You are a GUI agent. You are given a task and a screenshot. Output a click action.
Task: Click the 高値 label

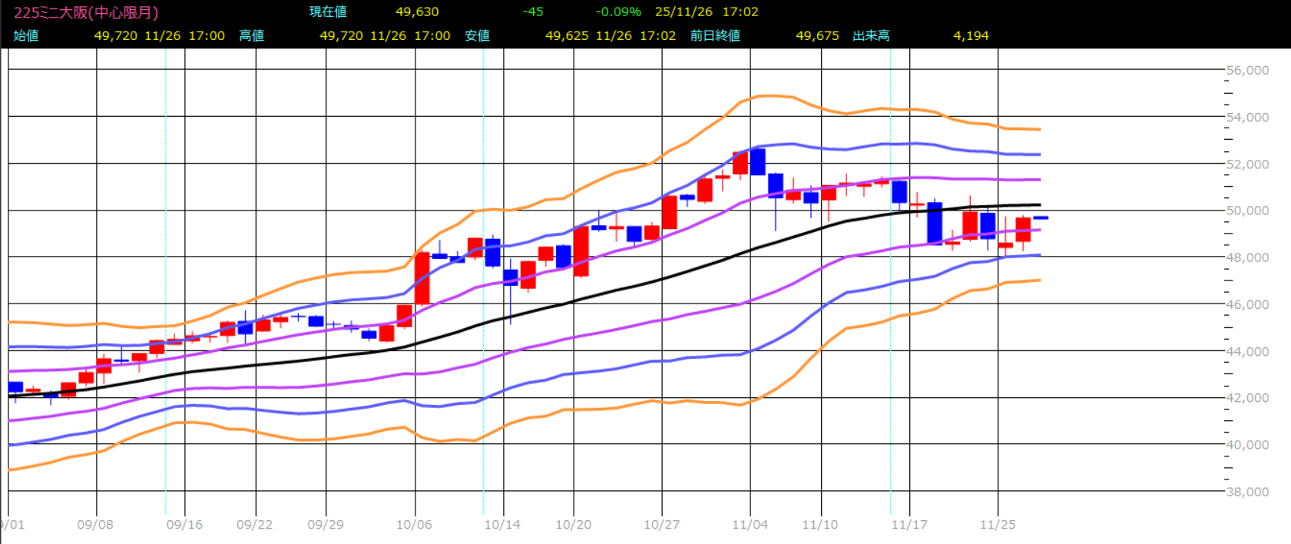(x=251, y=36)
